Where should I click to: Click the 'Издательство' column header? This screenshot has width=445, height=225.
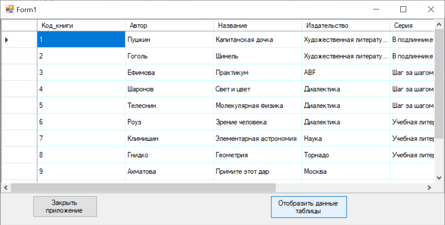coord(346,25)
